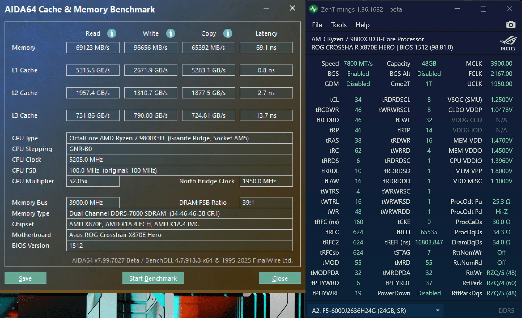Take a screenshot with the camera icon
The width and height of the screenshot is (522, 318).
coord(511,25)
